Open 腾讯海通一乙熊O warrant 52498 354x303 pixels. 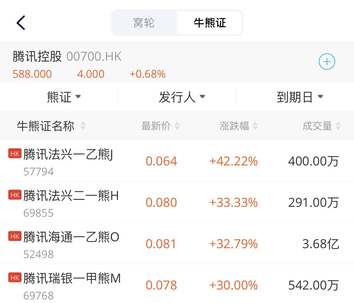(x=177, y=243)
